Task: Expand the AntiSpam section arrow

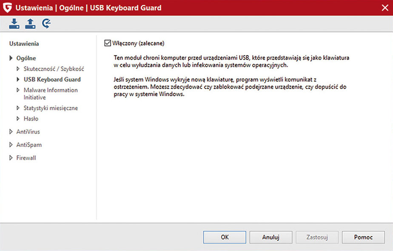Action: point(11,145)
